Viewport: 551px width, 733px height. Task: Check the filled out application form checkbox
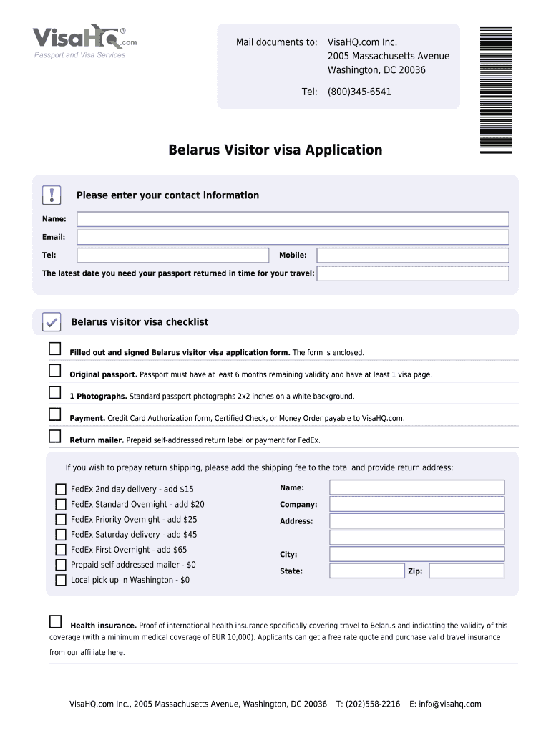[55, 349]
